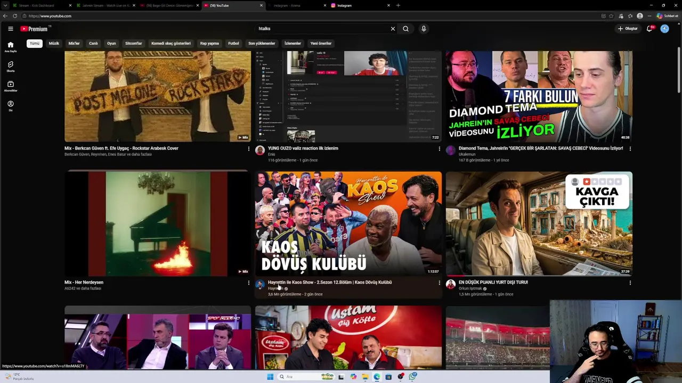The height and width of the screenshot is (383, 682).
Task: Select the Son yüklenenler chip
Action: (x=262, y=43)
